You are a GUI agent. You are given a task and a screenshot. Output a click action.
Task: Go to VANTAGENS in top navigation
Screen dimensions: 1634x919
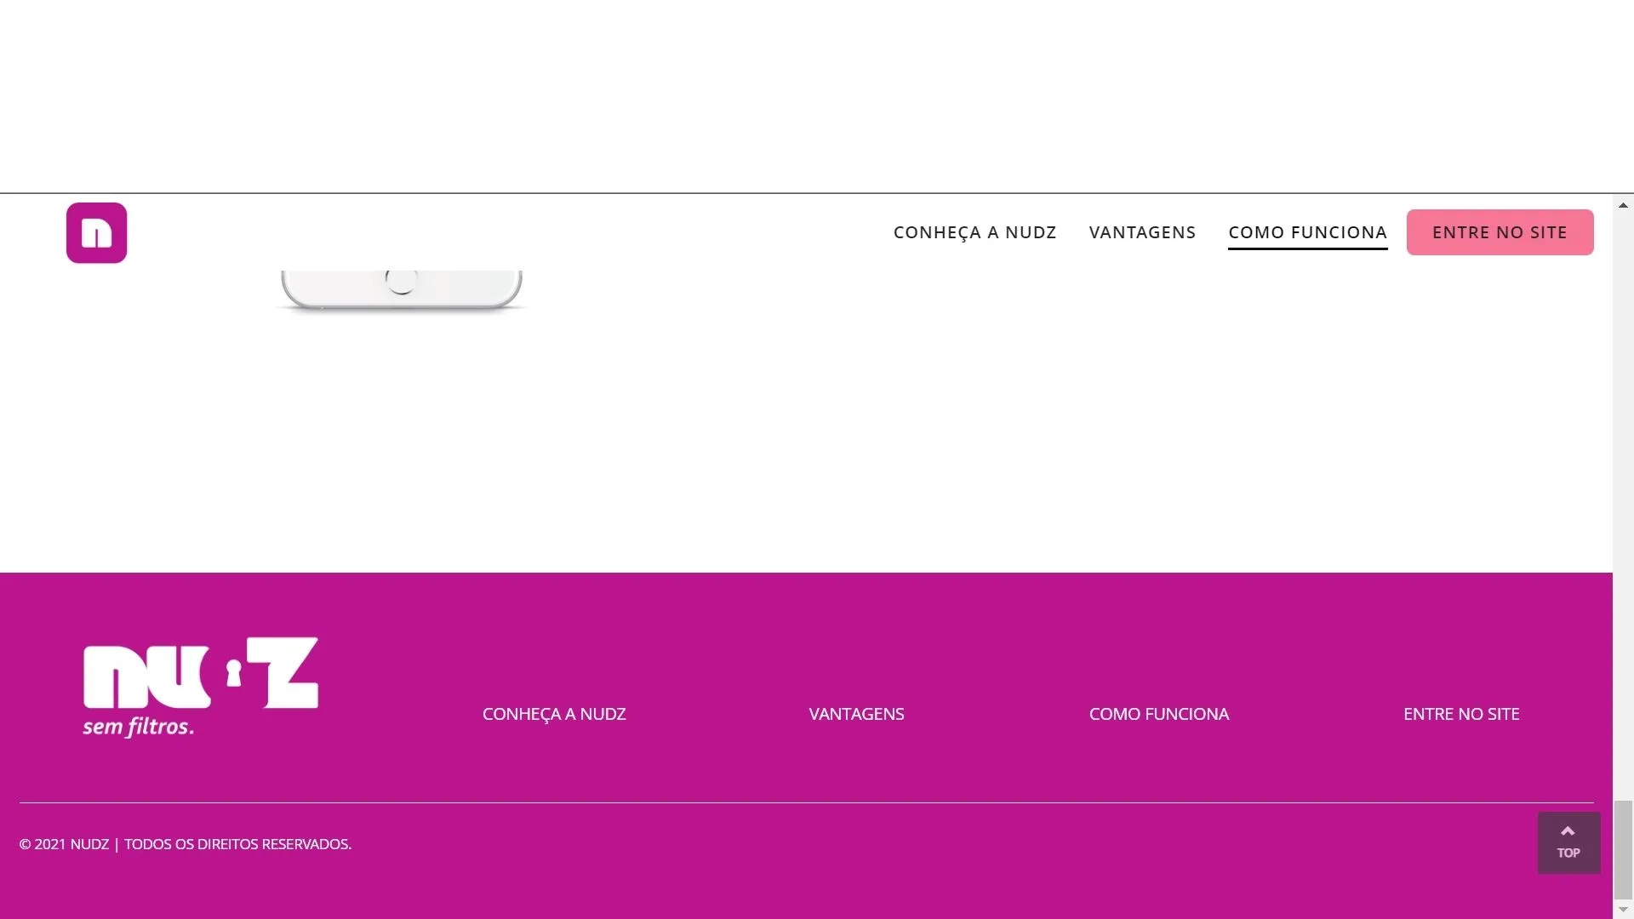point(1142,232)
